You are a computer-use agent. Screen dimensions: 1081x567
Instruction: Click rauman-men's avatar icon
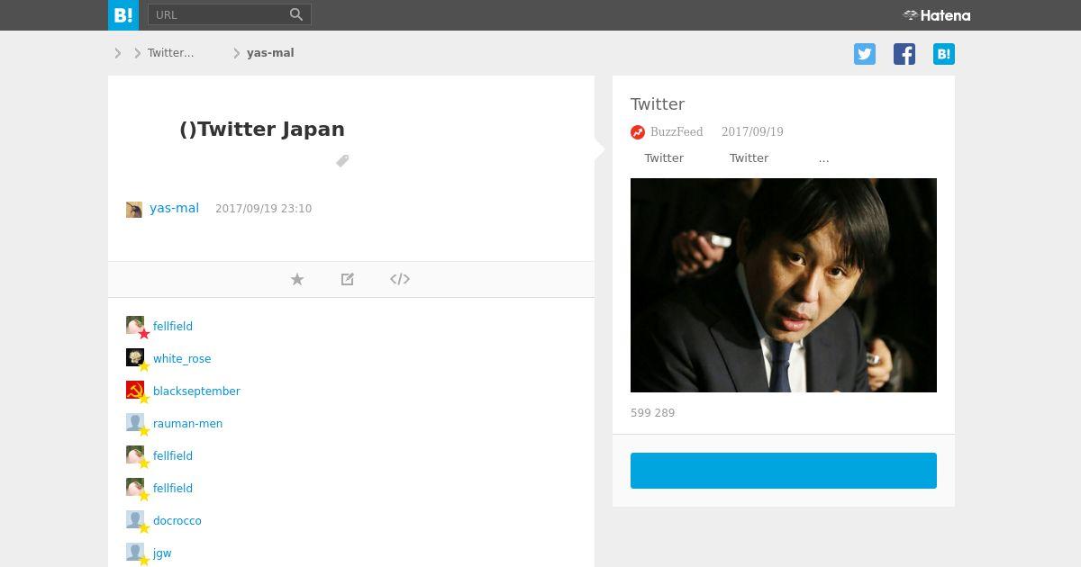137,424
